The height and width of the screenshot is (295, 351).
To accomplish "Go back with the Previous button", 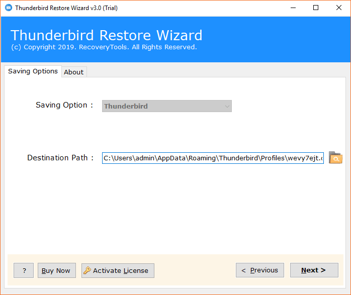I will 259,270.
